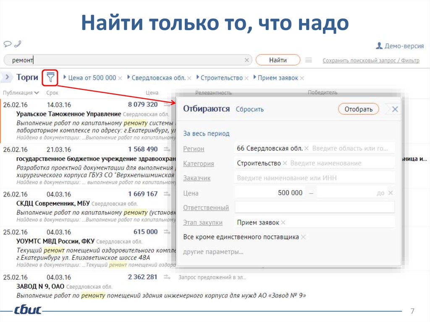Close the filter panel with X
Viewport: 430px width, 322px height.
click(395, 109)
